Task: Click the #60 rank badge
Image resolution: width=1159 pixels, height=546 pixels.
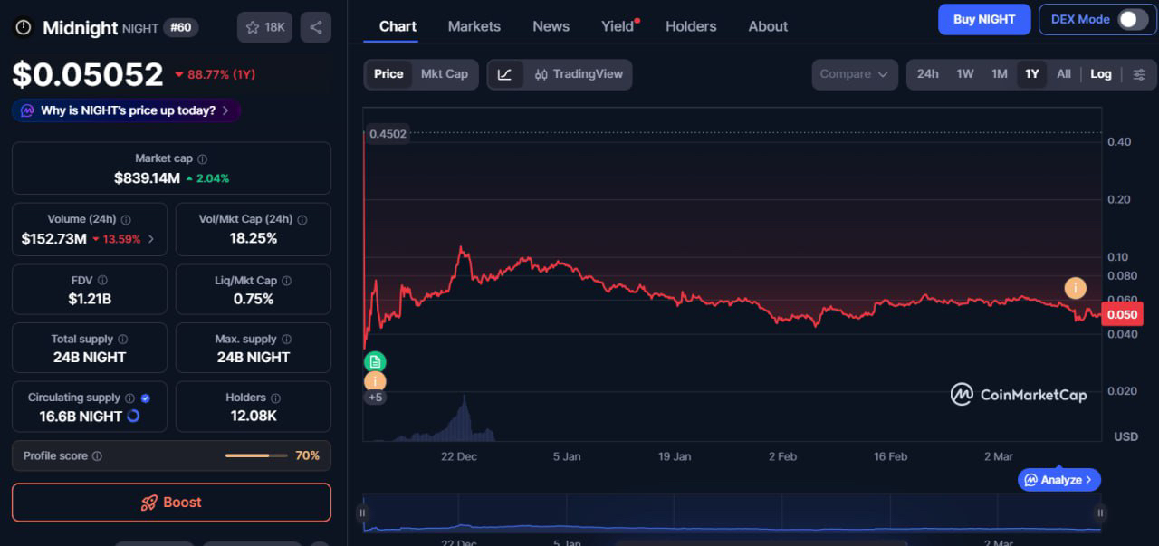Action: coord(182,28)
